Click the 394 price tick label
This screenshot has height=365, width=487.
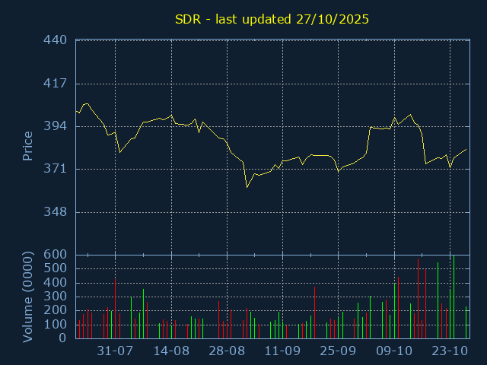56,125
